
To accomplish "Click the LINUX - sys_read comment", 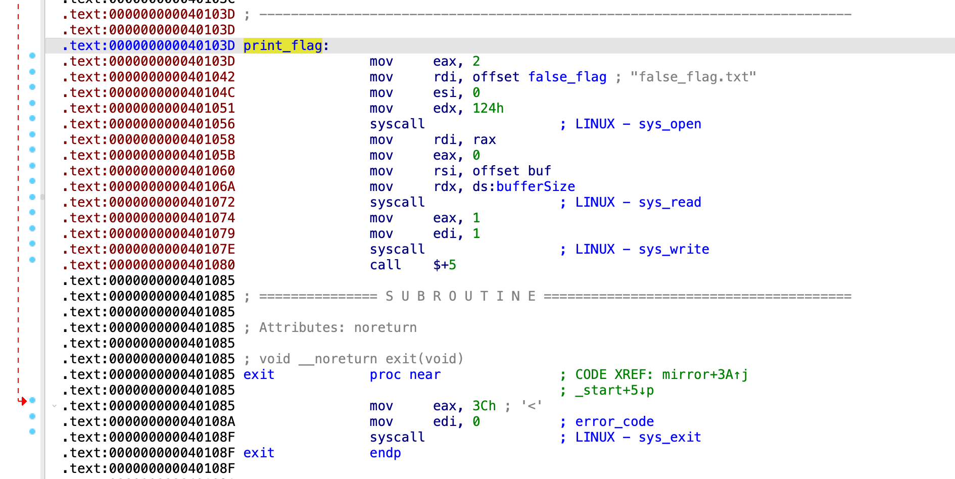I will point(638,202).
